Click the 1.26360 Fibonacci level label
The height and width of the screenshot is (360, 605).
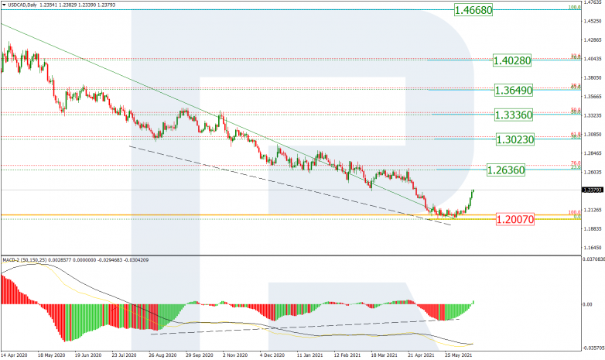(506, 170)
